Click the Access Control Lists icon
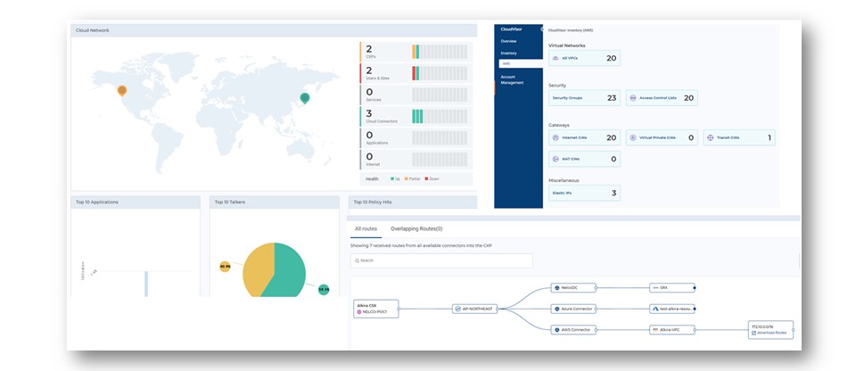 pyautogui.click(x=633, y=98)
